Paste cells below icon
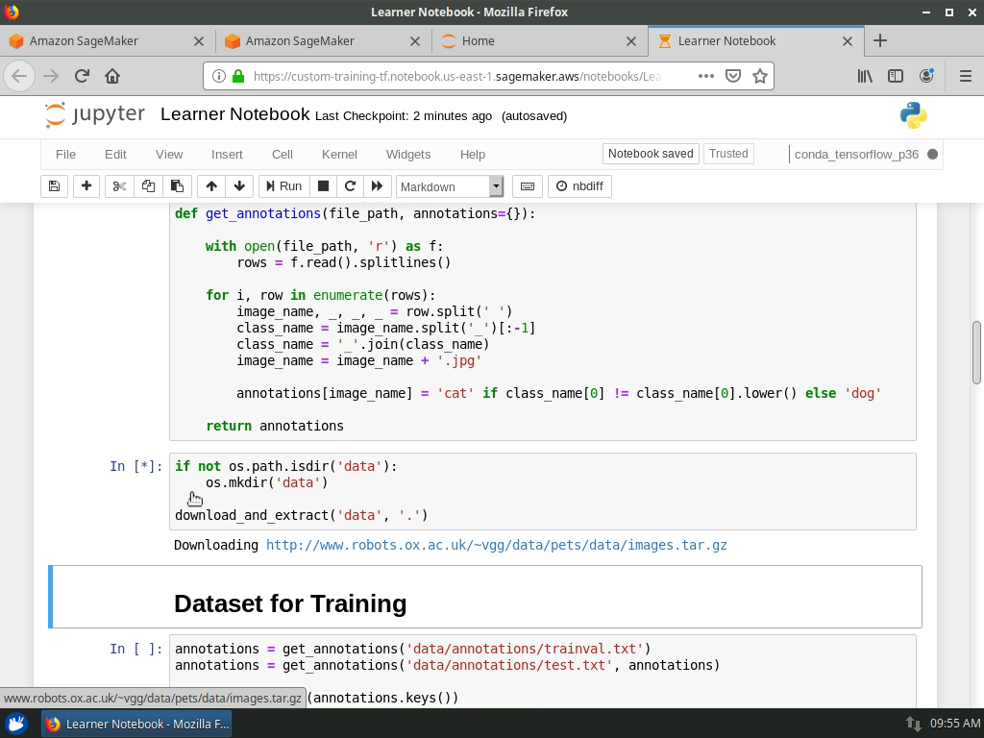Image resolution: width=984 pixels, height=738 pixels. point(177,186)
